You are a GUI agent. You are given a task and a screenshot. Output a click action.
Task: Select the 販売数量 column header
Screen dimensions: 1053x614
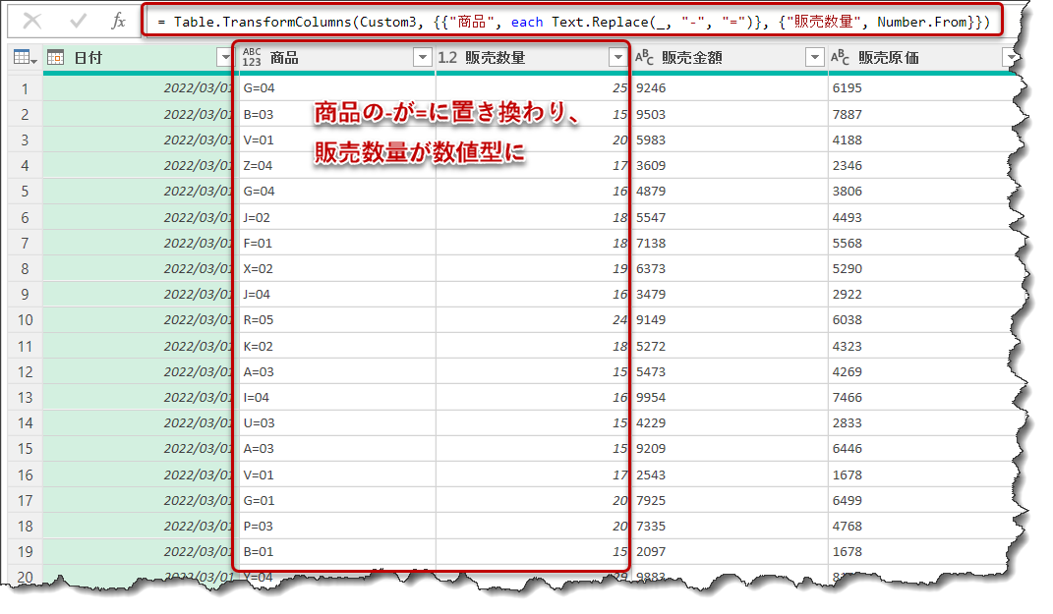pos(533,58)
